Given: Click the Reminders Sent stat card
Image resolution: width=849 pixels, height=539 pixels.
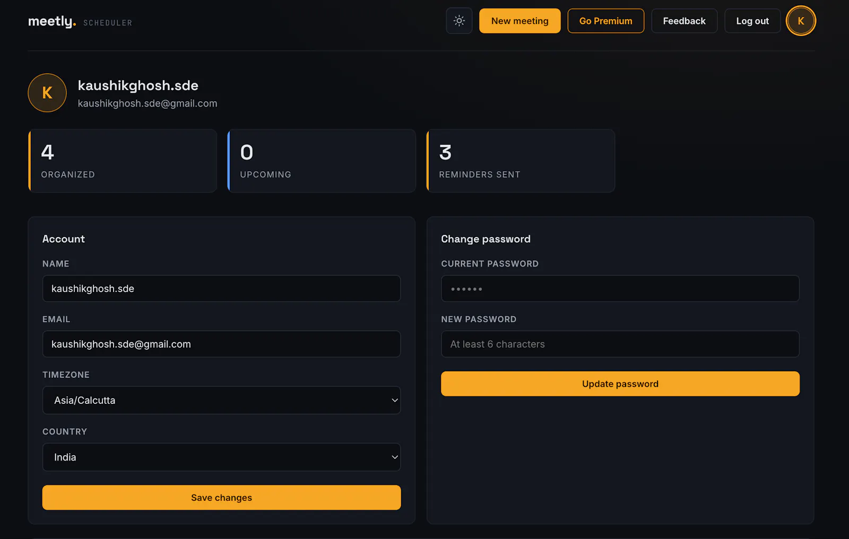Looking at the screenshot, I should point(521,161).
